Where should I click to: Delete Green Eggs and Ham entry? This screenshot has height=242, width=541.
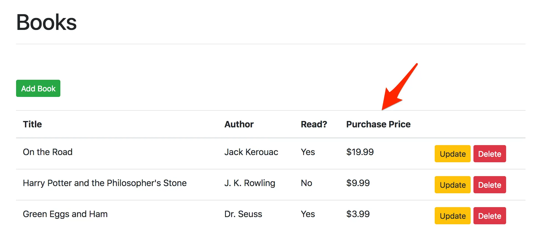pos(490,216)
